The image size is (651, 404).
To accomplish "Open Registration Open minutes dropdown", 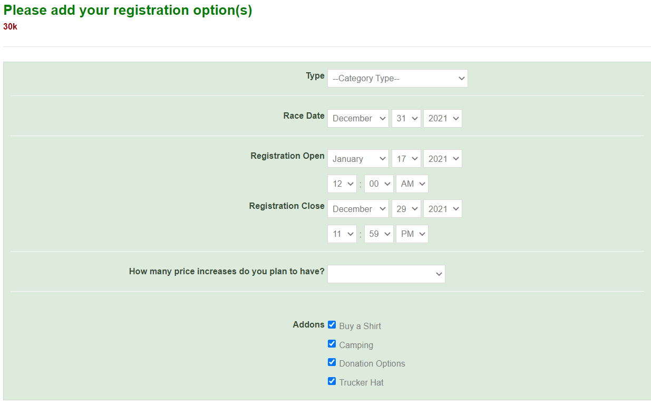I will tap(378, 184).
